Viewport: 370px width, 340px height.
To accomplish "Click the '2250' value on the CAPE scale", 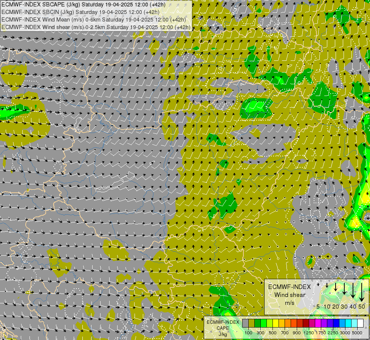I will 333,333.
